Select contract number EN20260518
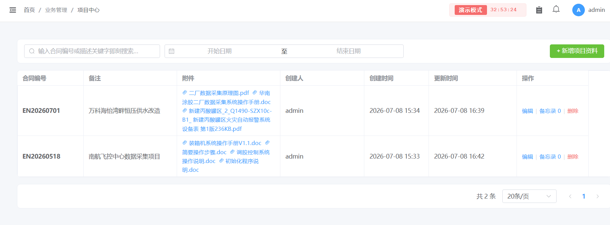This screenshot has height=225, width=610. click(41, 157)
